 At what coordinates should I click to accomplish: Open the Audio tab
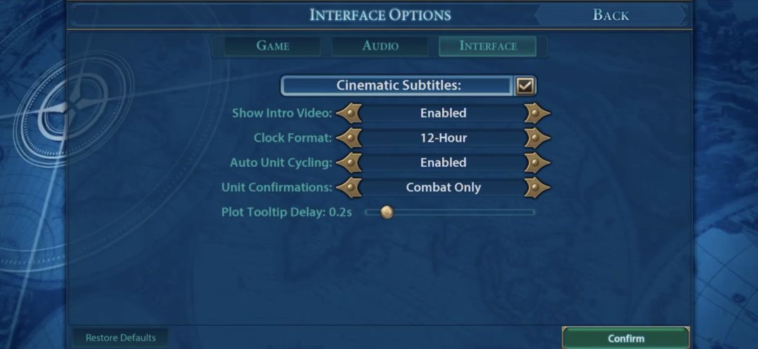pos(380,46)
